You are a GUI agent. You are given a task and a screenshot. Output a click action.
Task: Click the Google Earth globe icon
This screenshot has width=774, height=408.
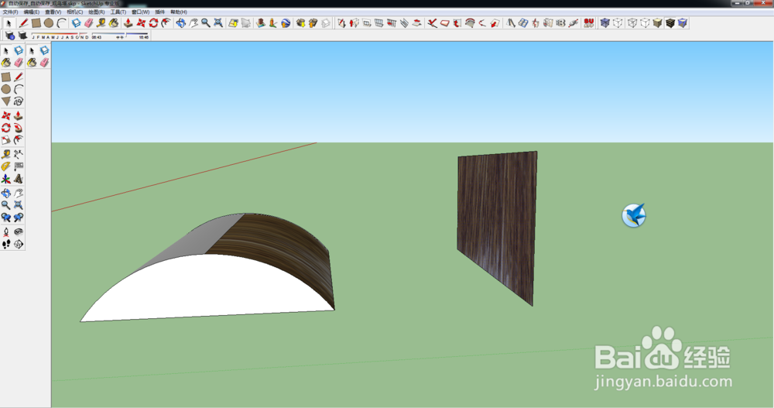point(286,23)
